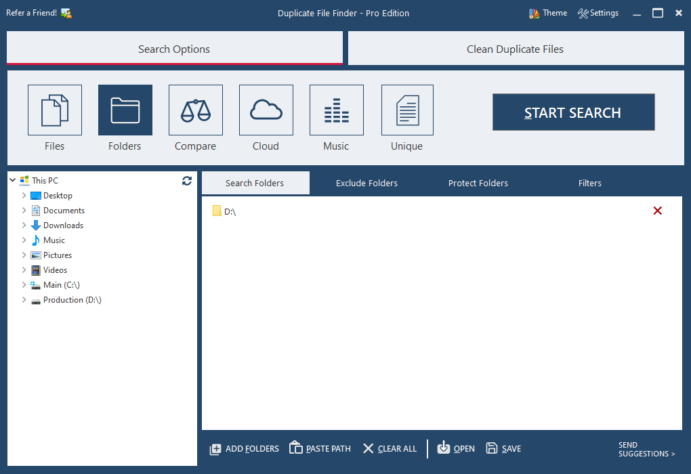Open the Music search mode icon
The width and height of the screenshot is (691, 474).
click(336, 110)
